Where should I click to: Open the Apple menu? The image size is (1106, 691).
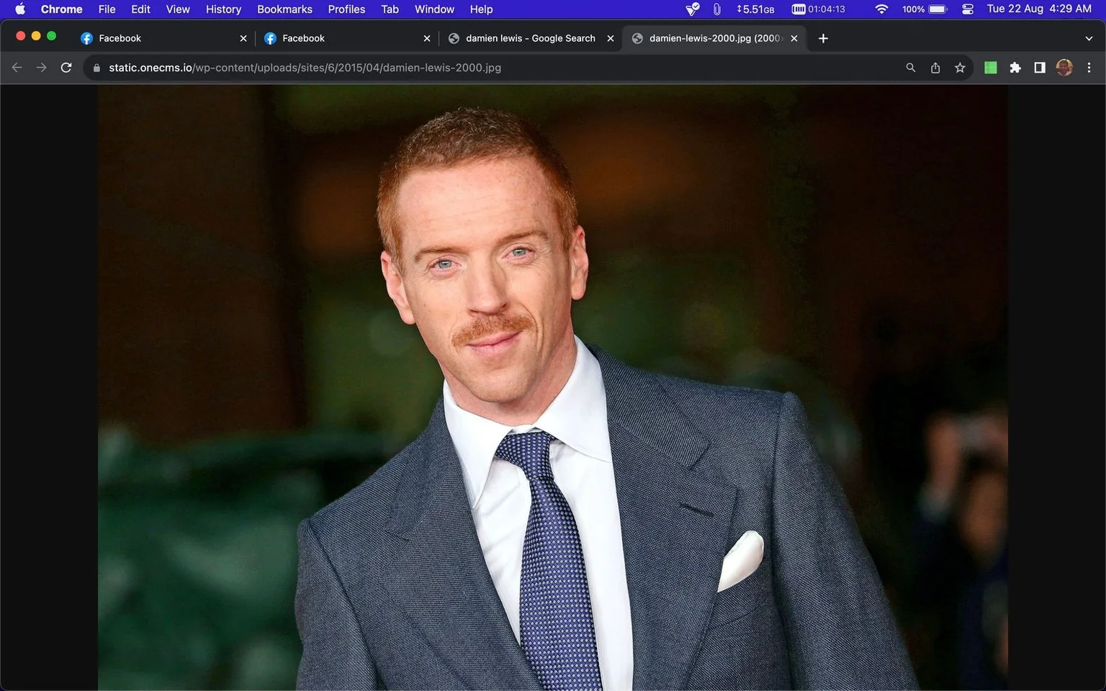tap(20, 9)
